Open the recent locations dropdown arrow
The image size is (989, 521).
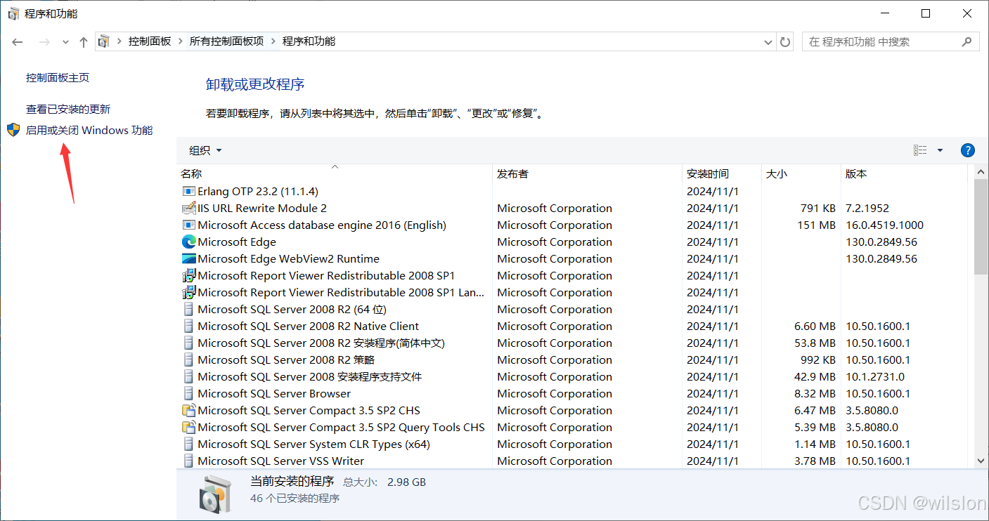click(x=65, y=42)
